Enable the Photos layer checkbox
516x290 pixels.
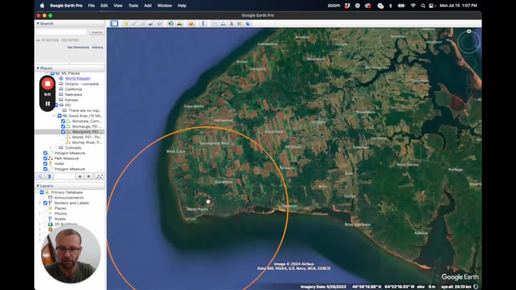45,213
